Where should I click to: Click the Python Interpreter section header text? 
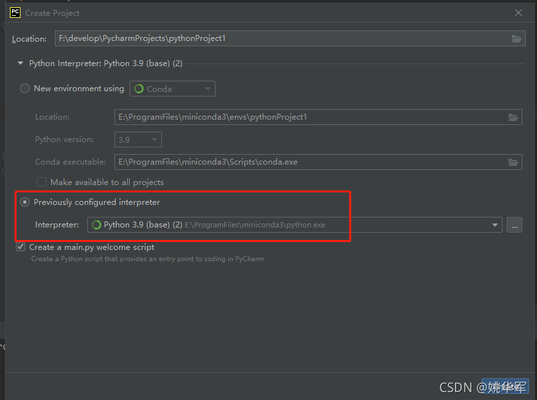point(106,63)
